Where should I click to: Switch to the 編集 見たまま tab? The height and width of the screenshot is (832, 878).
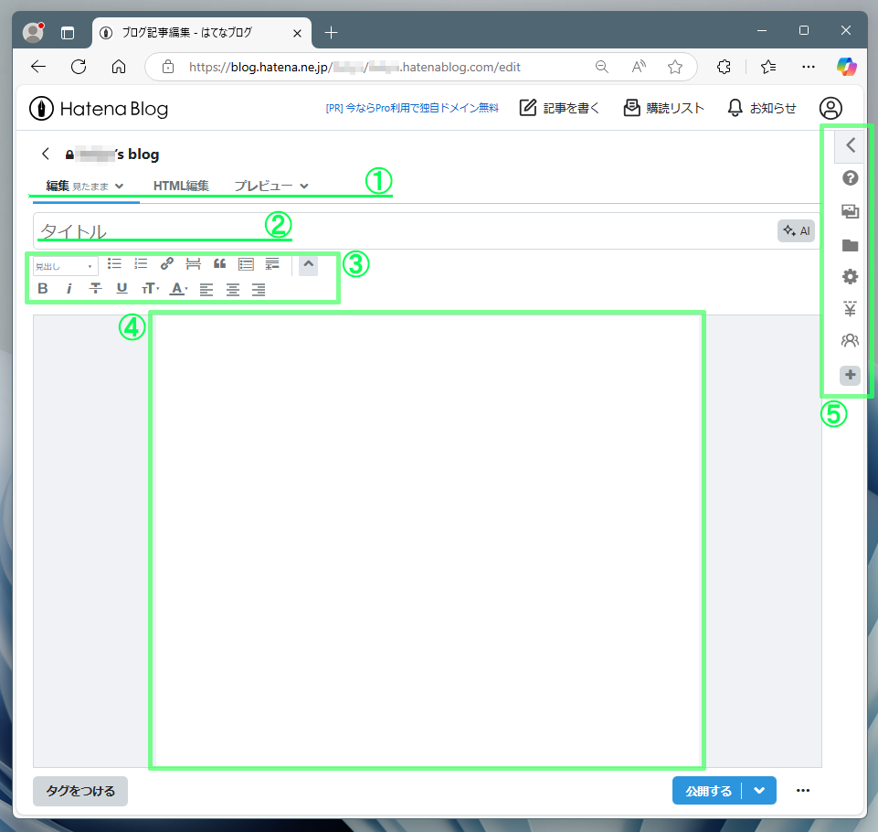click(85, 186)
